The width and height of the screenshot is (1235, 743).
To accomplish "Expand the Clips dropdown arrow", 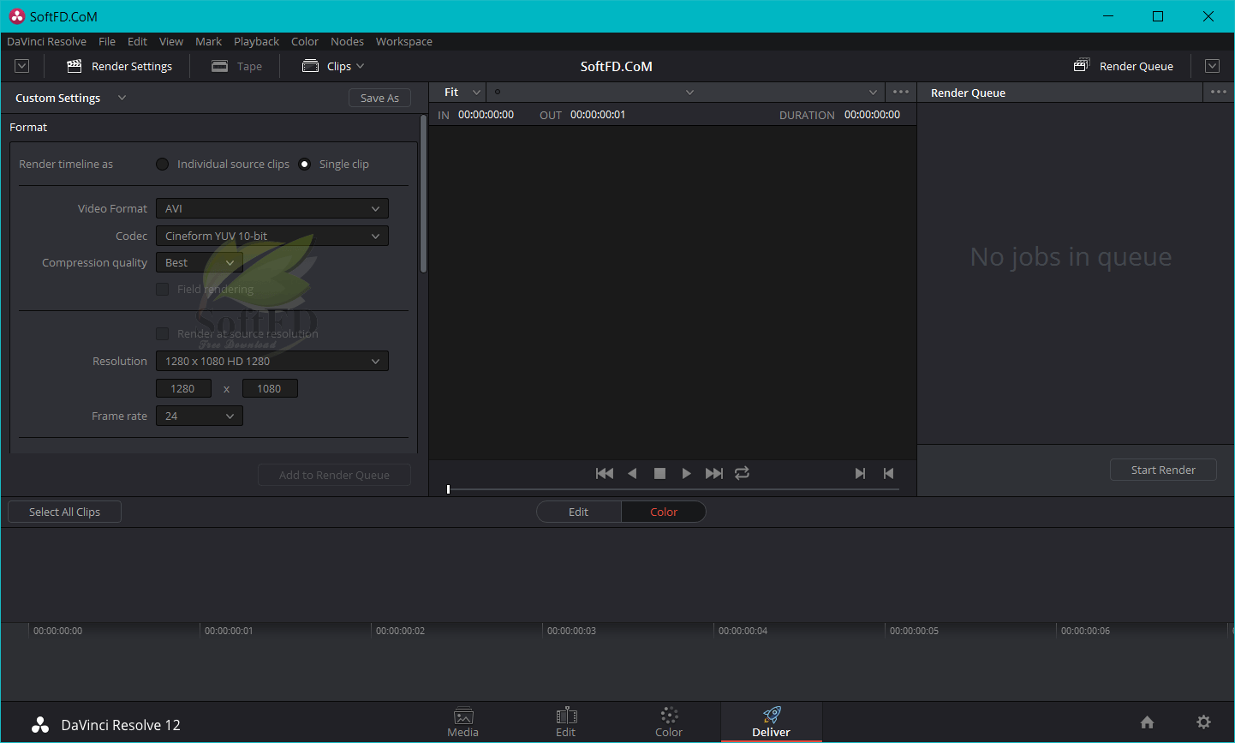I will coord(360,66).
